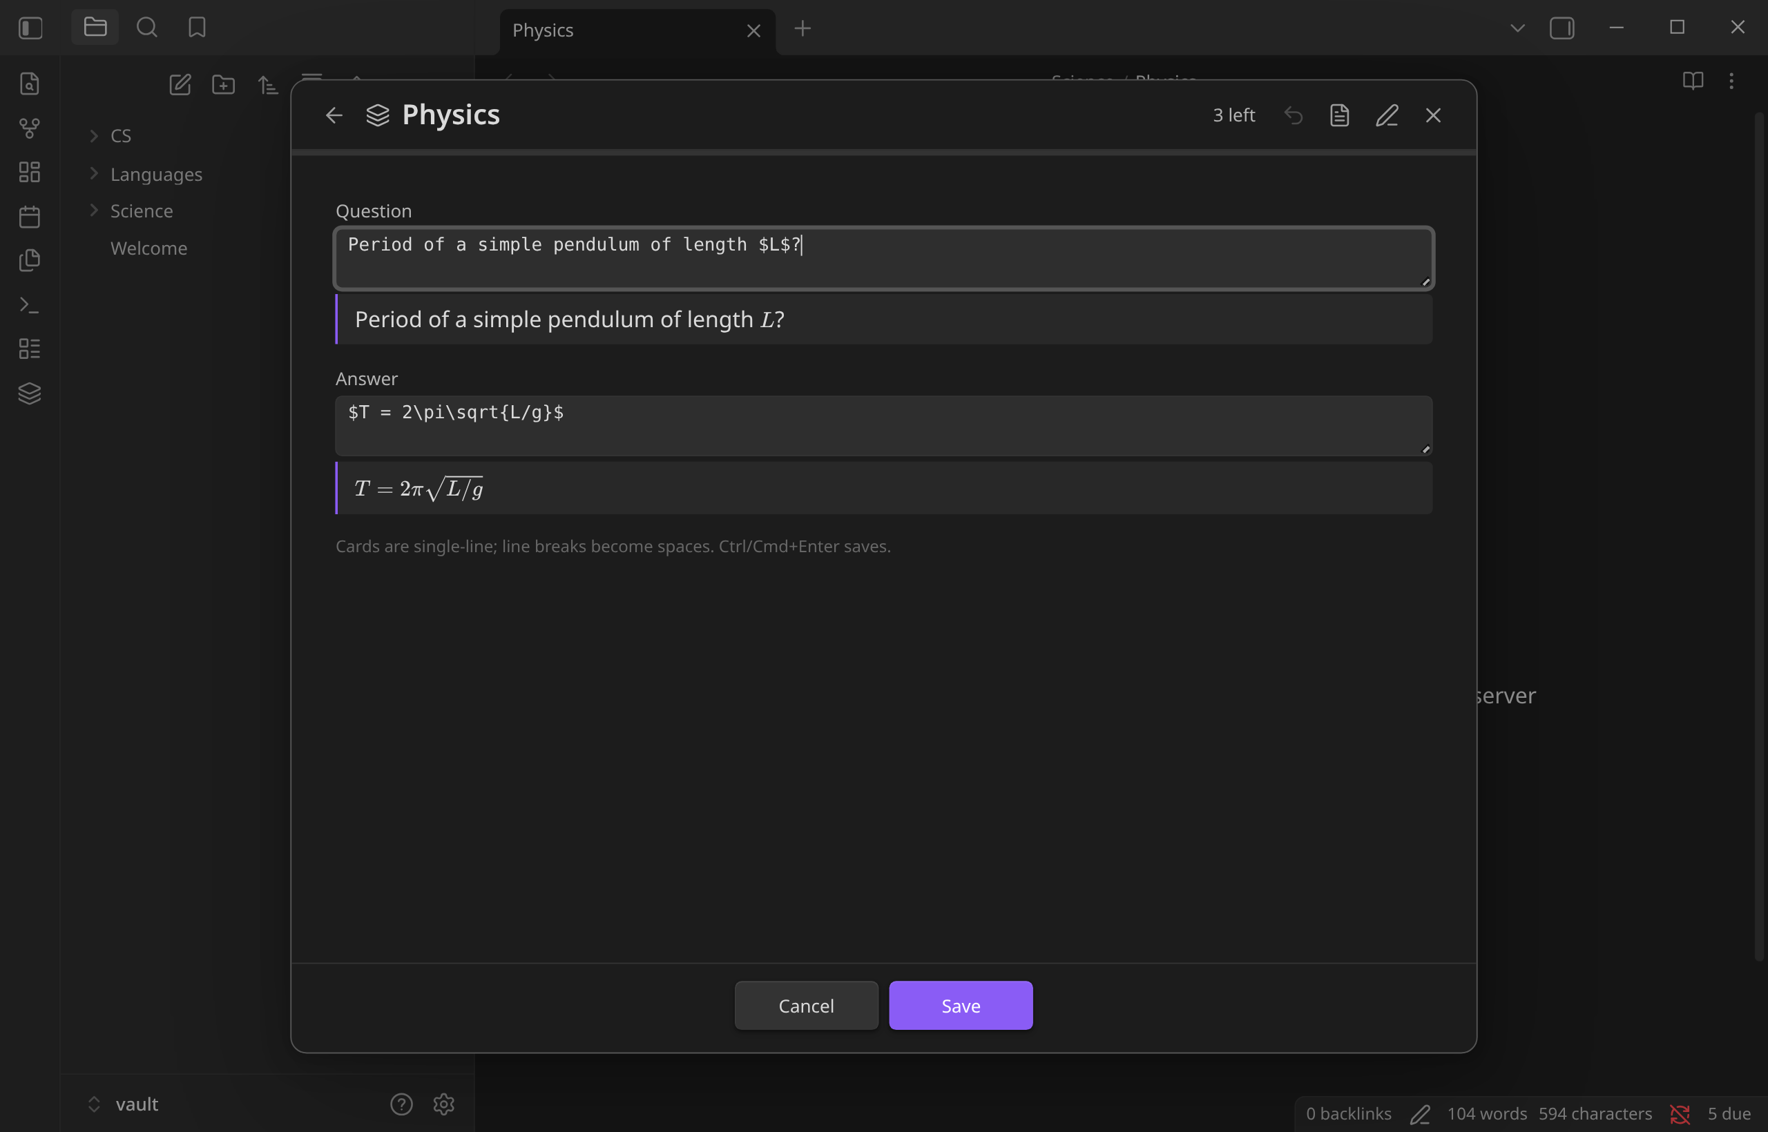The image size is (1768, 1132).
Task: Click the '5 due' status entry
Action: pos(1729,1114)
